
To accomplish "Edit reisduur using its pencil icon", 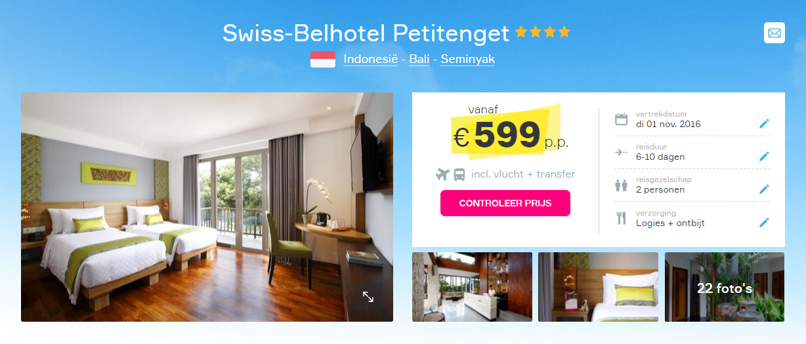I will click(x=764, y=157).
